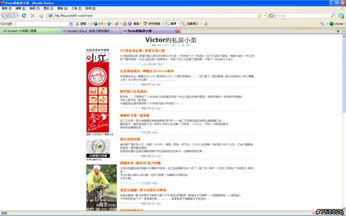Stop loading with the X icon

pyautogui.click(x=32, y=16)
